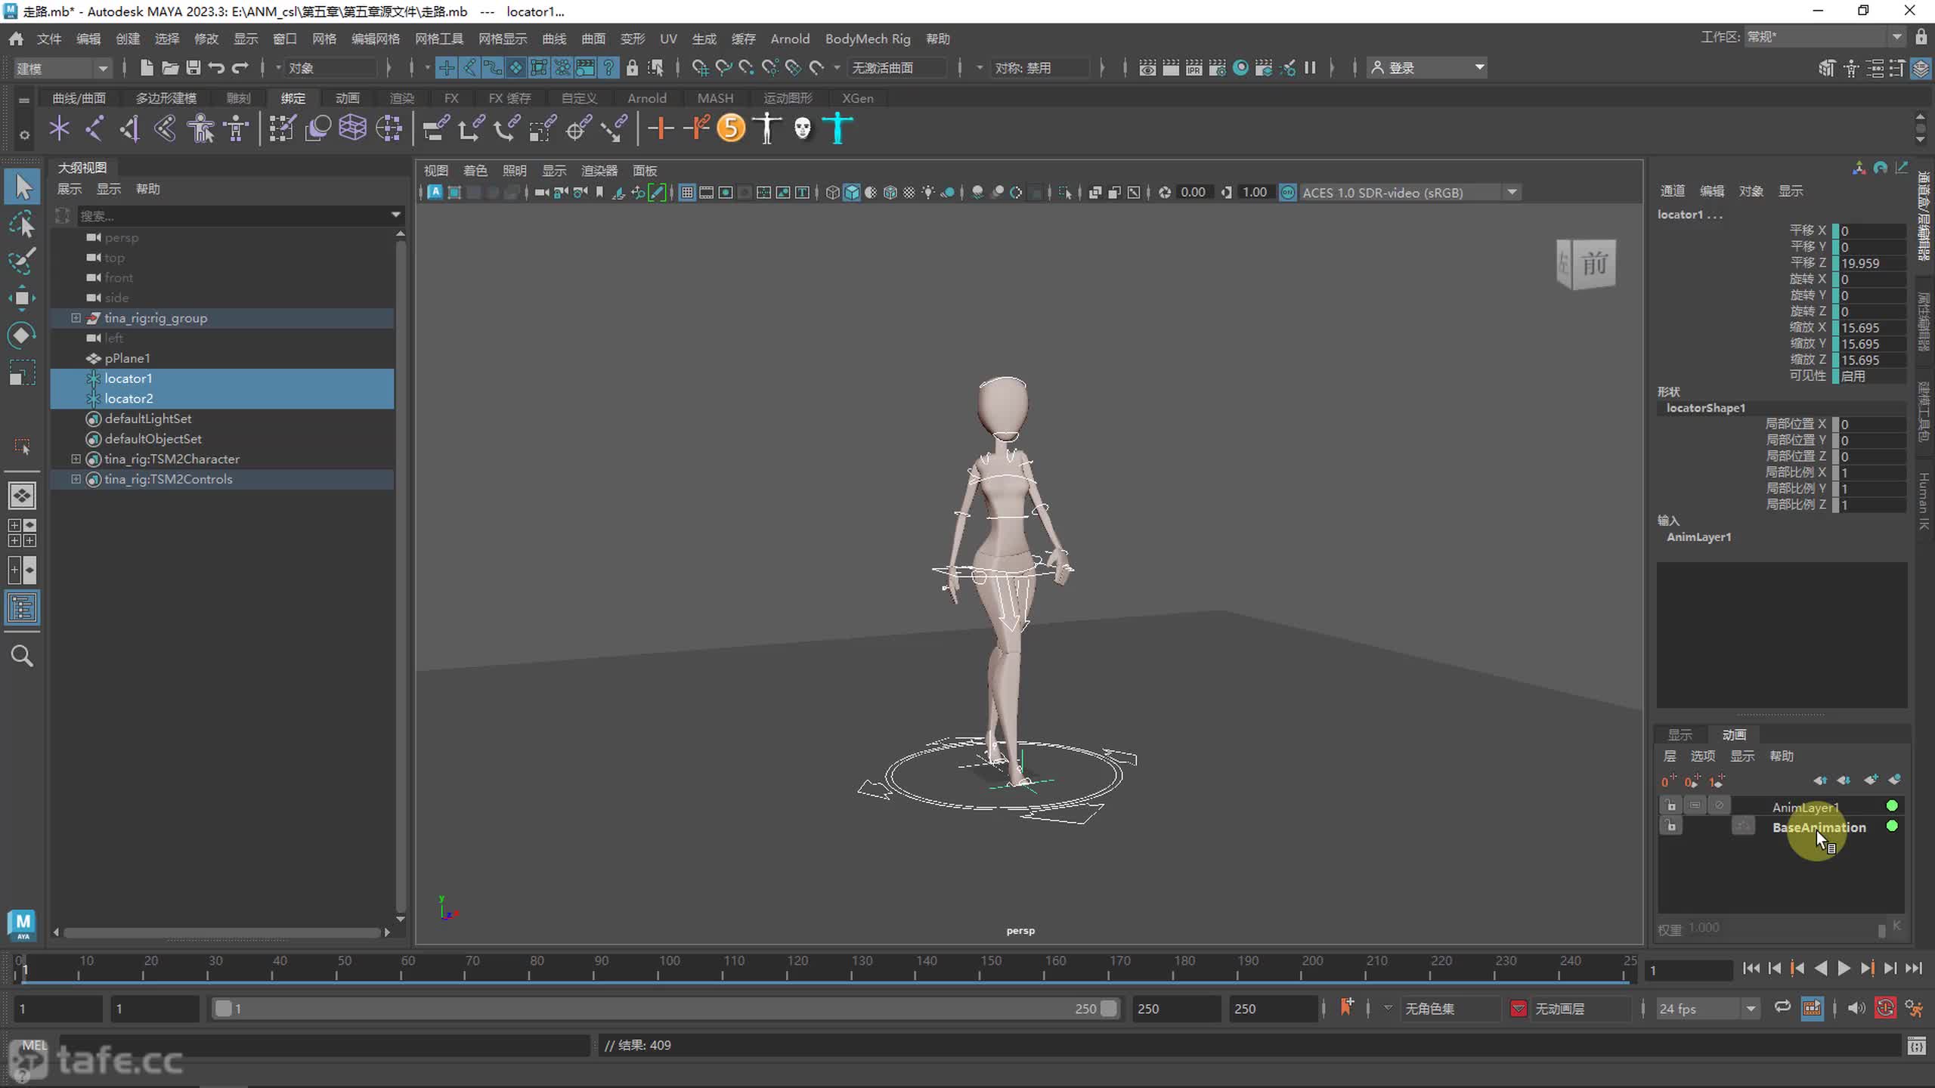Click the Create Joints shelf icon
Image resolution: width=1935 pixels, height=1088 pixels.
(94, 128)
